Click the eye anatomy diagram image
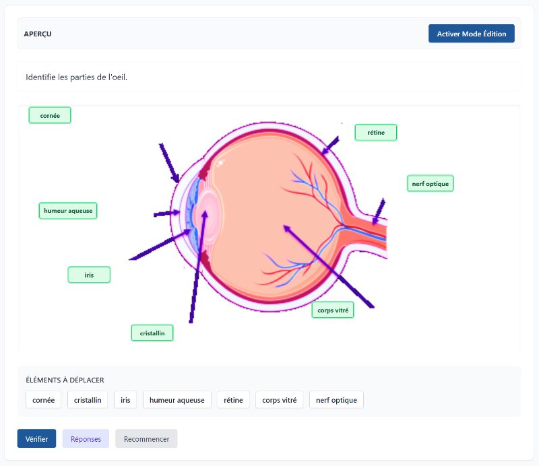Screen dimensions: 539x466 point(269,215)
